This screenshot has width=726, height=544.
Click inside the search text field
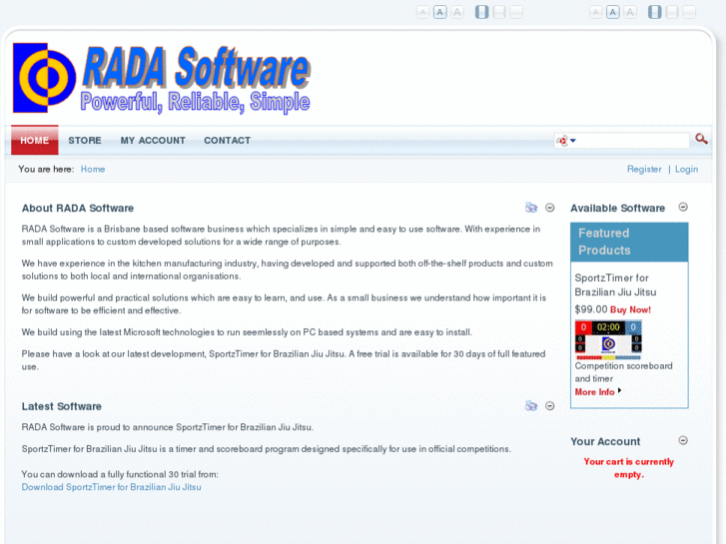pos(632,141)
